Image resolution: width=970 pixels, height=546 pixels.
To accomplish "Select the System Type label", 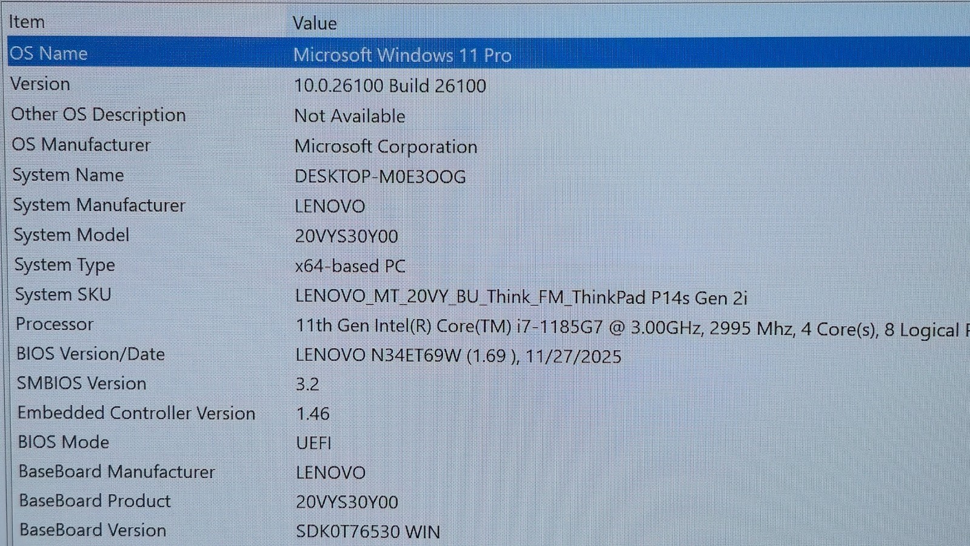I will tap(65, 265).
